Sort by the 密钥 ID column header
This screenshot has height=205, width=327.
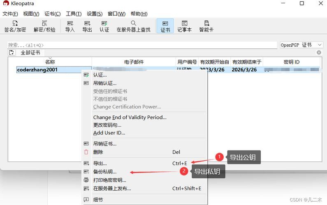click(292, 62)
